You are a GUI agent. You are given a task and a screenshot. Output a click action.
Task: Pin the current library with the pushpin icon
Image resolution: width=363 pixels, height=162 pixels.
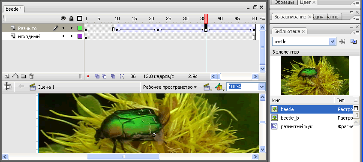point(342,42)
